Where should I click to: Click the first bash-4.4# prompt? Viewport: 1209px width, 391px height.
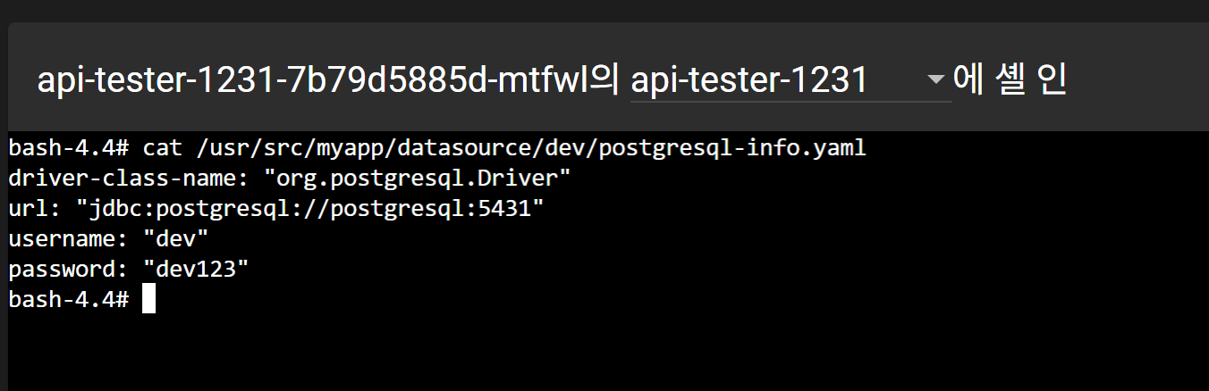(68, 147)
